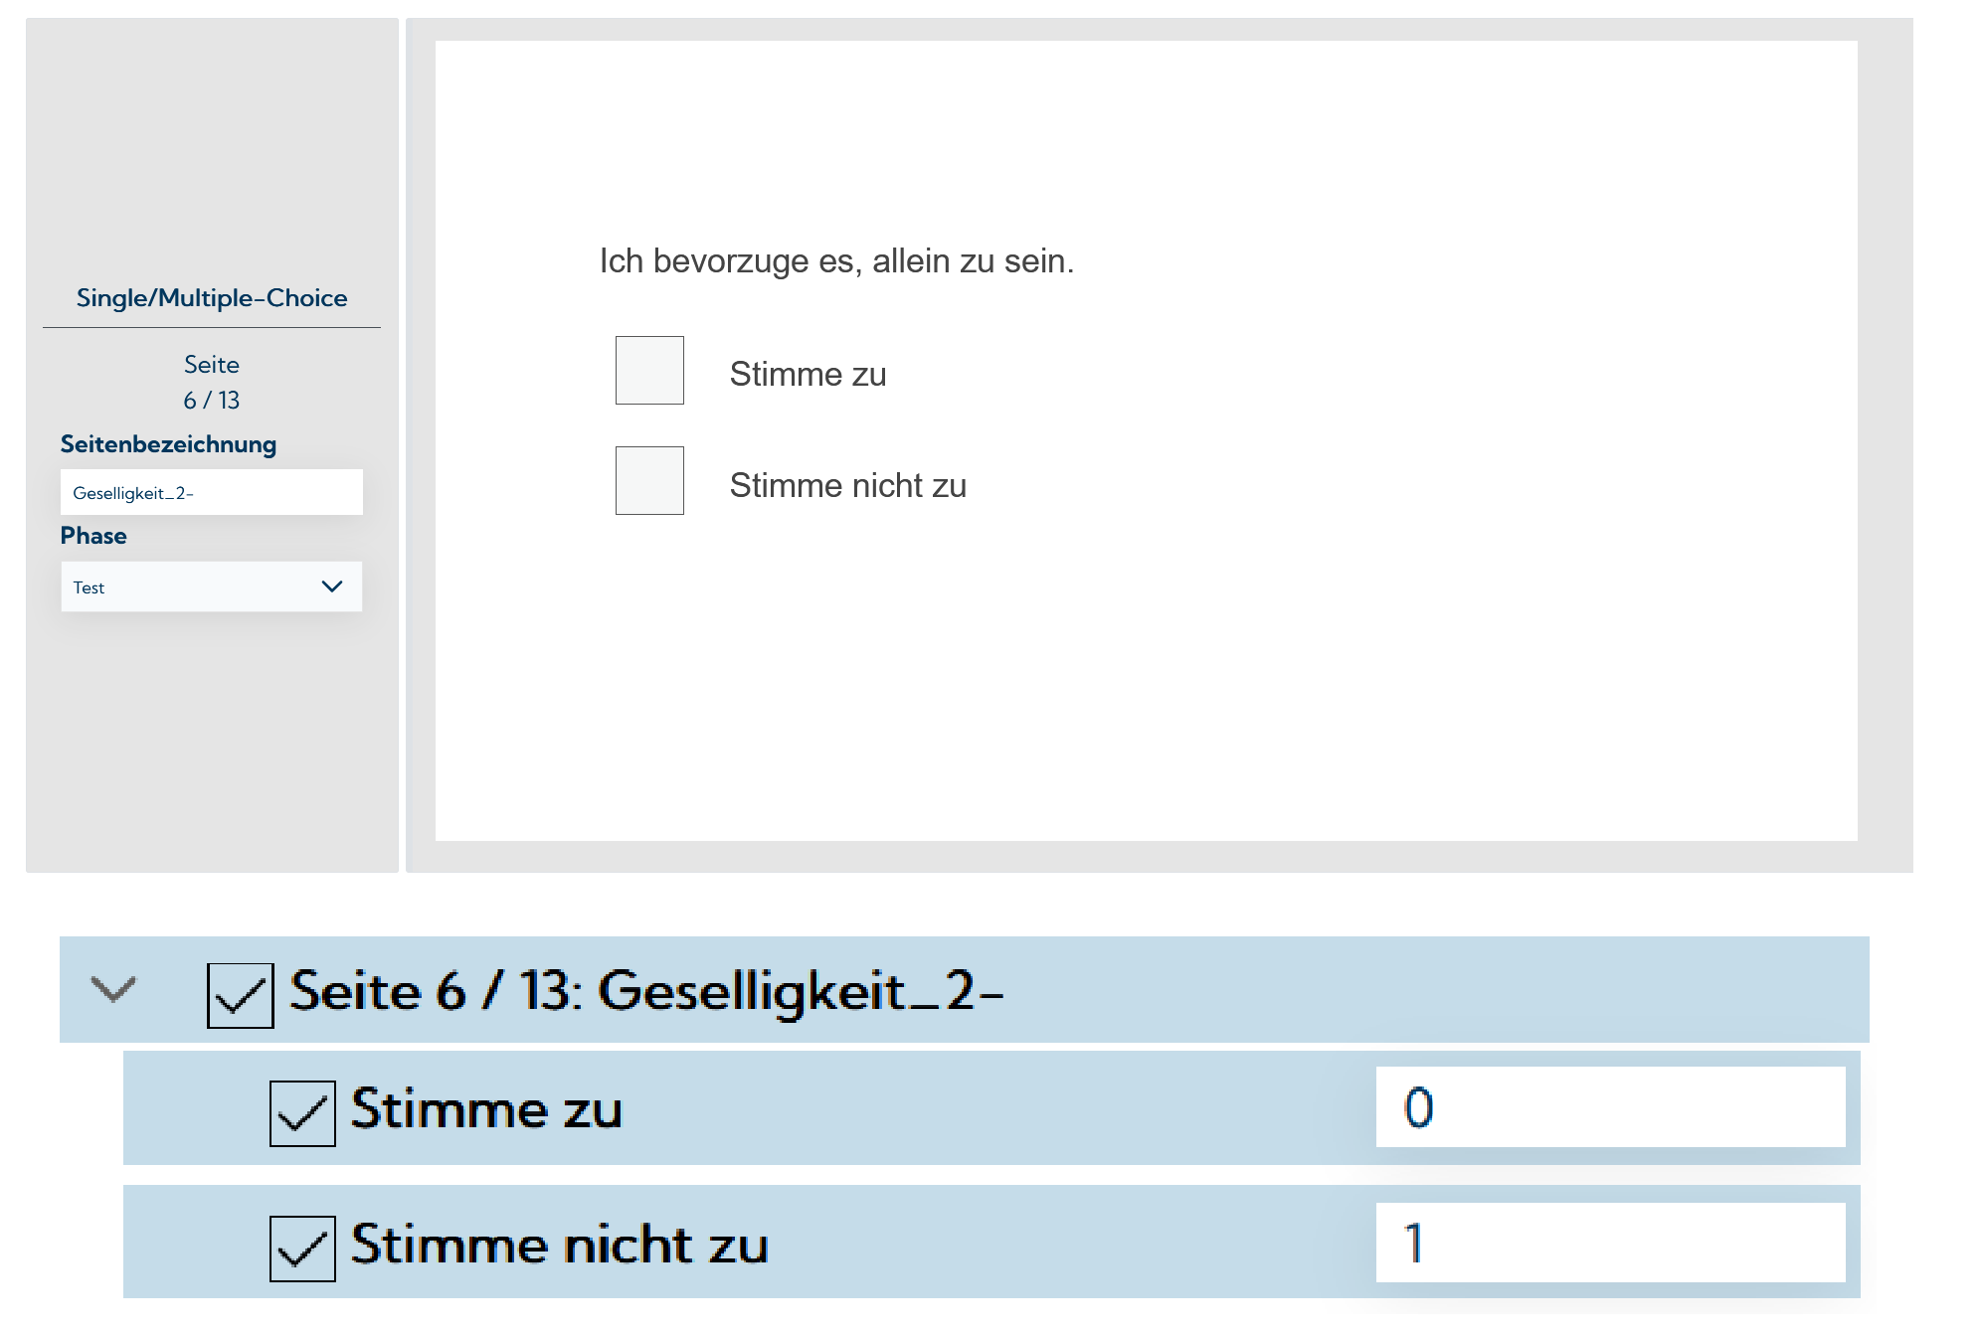Edit the value 1 for Stimme nicht zu
Viewport: 1982px width, 1335px height.
pyautogui.click(x=1607, y=1242)
